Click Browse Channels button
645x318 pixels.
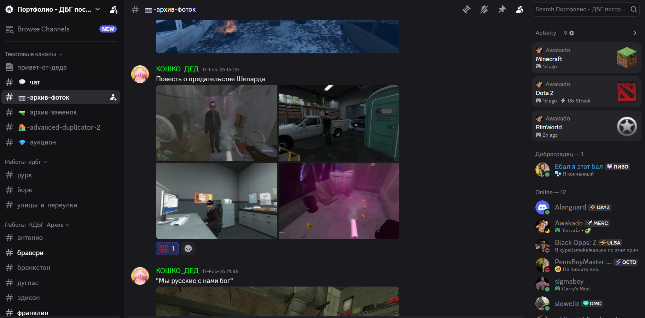(43, 29)
